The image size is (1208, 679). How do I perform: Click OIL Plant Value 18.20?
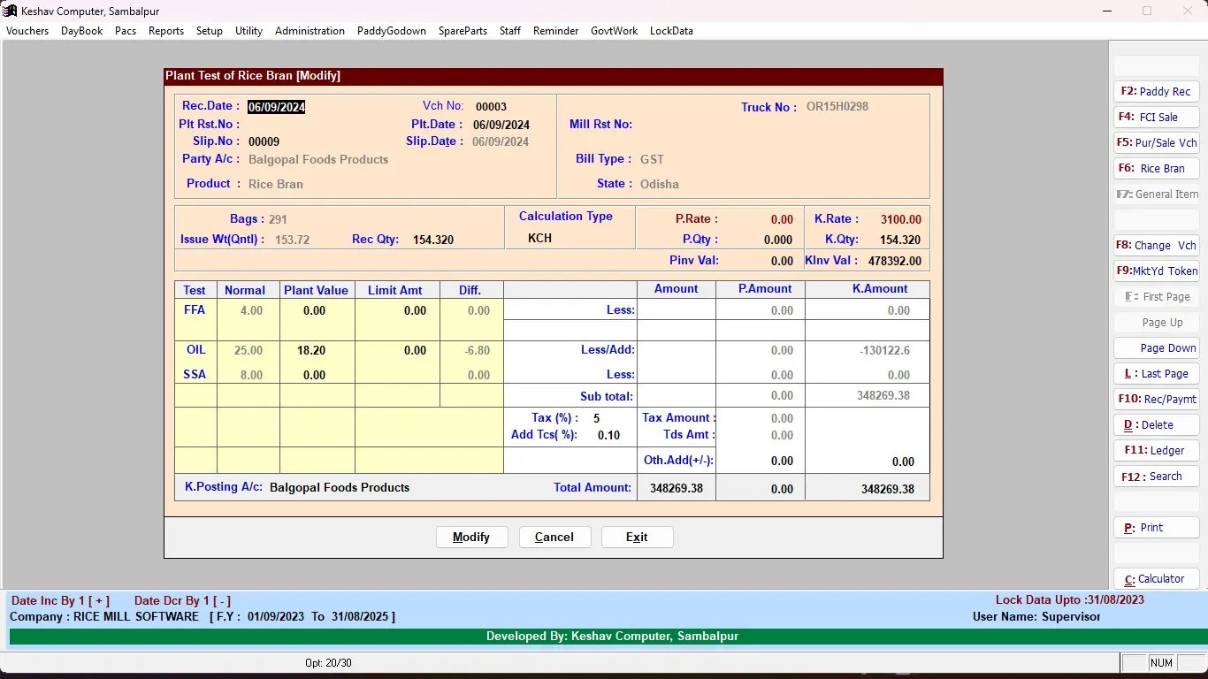[311, 350]
